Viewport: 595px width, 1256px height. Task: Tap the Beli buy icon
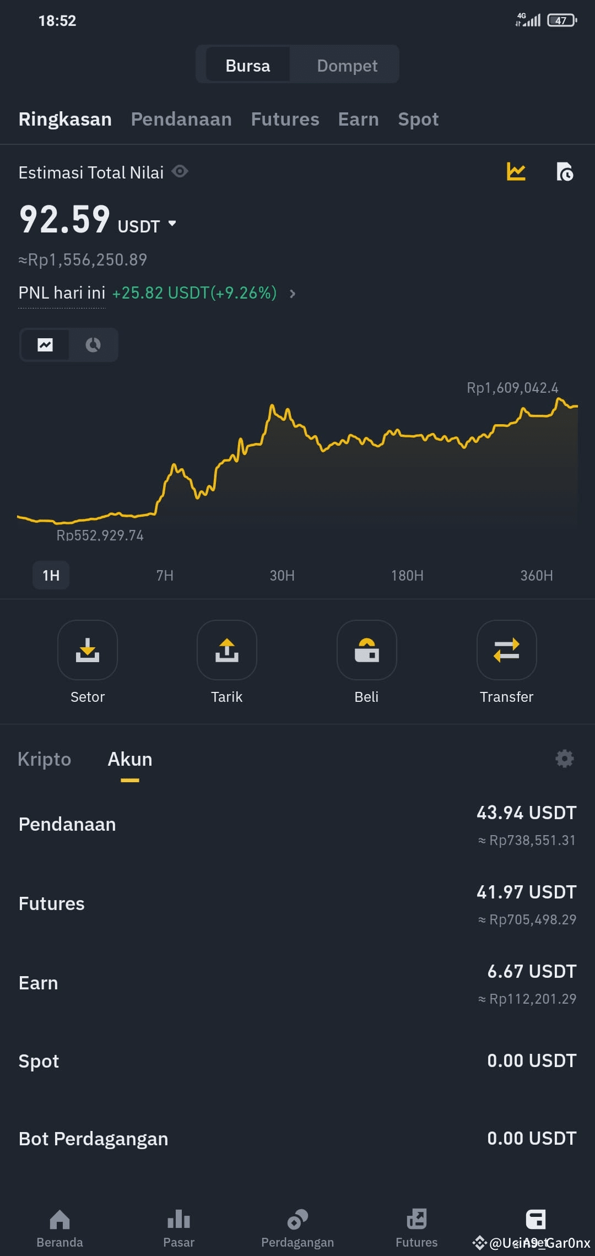(x=367, y=650)
